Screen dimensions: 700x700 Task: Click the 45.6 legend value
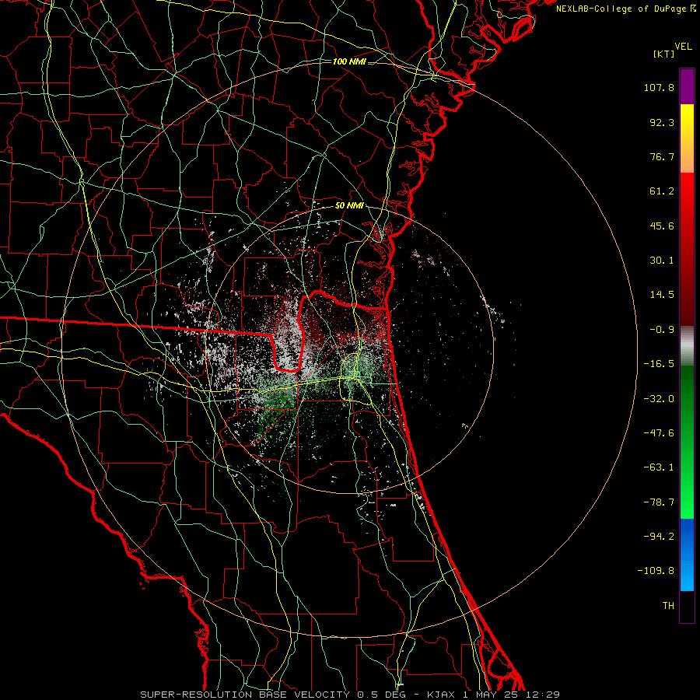662,226
